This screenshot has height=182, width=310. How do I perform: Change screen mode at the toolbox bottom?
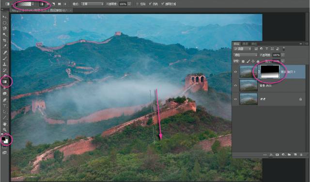[4, 153]
